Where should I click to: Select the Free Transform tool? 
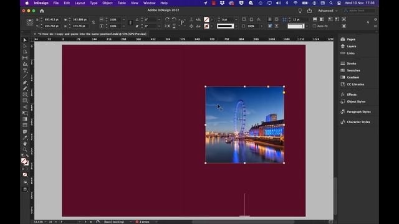tap(25, 113)
